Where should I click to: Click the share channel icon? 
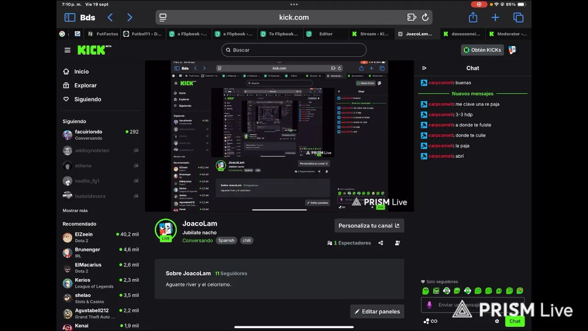pos(380,243)
